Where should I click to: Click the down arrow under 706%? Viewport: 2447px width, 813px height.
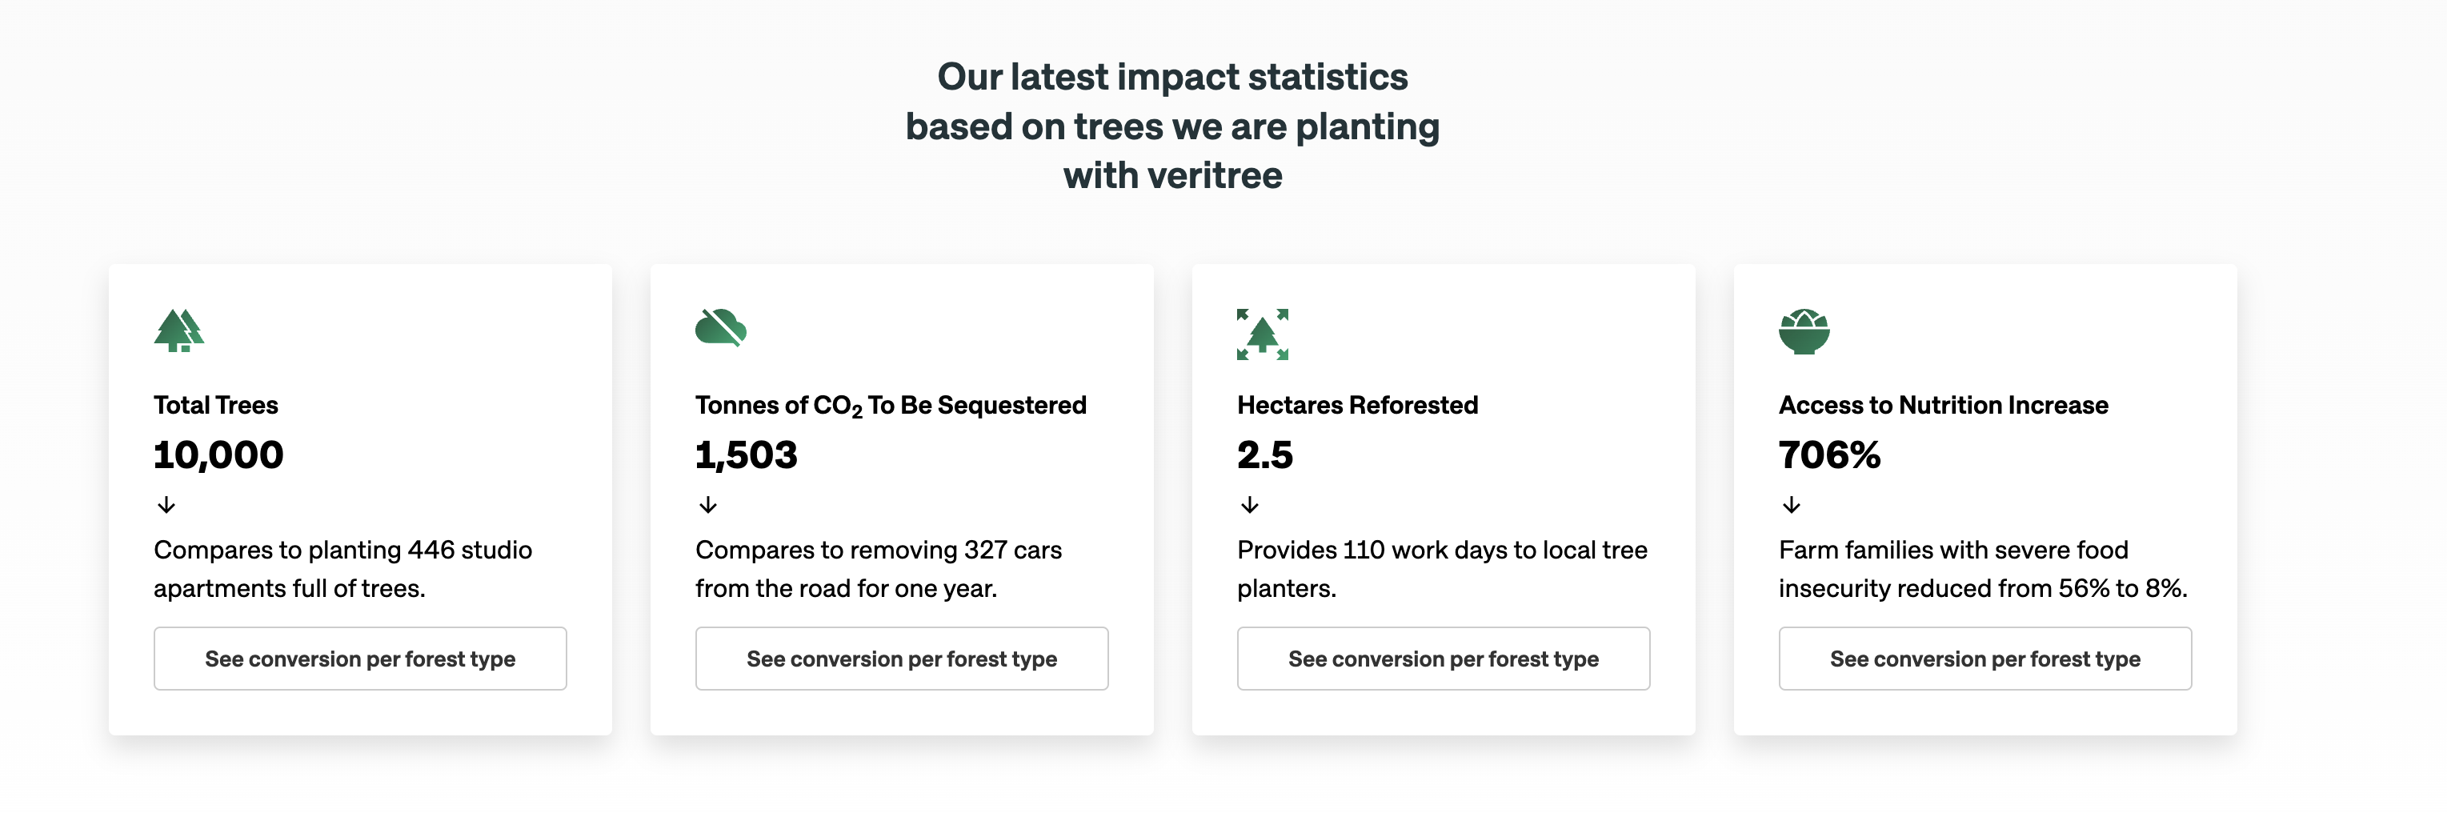tap(1791, 504)
